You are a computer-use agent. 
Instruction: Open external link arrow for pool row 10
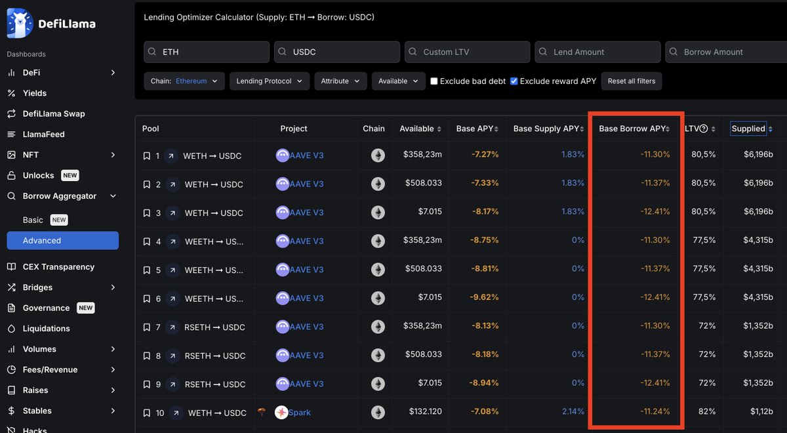click(x=176, y=413)
